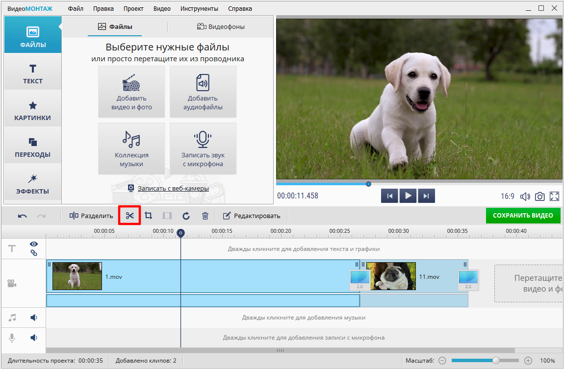Click the Записать с веб-камеры link

173,188
